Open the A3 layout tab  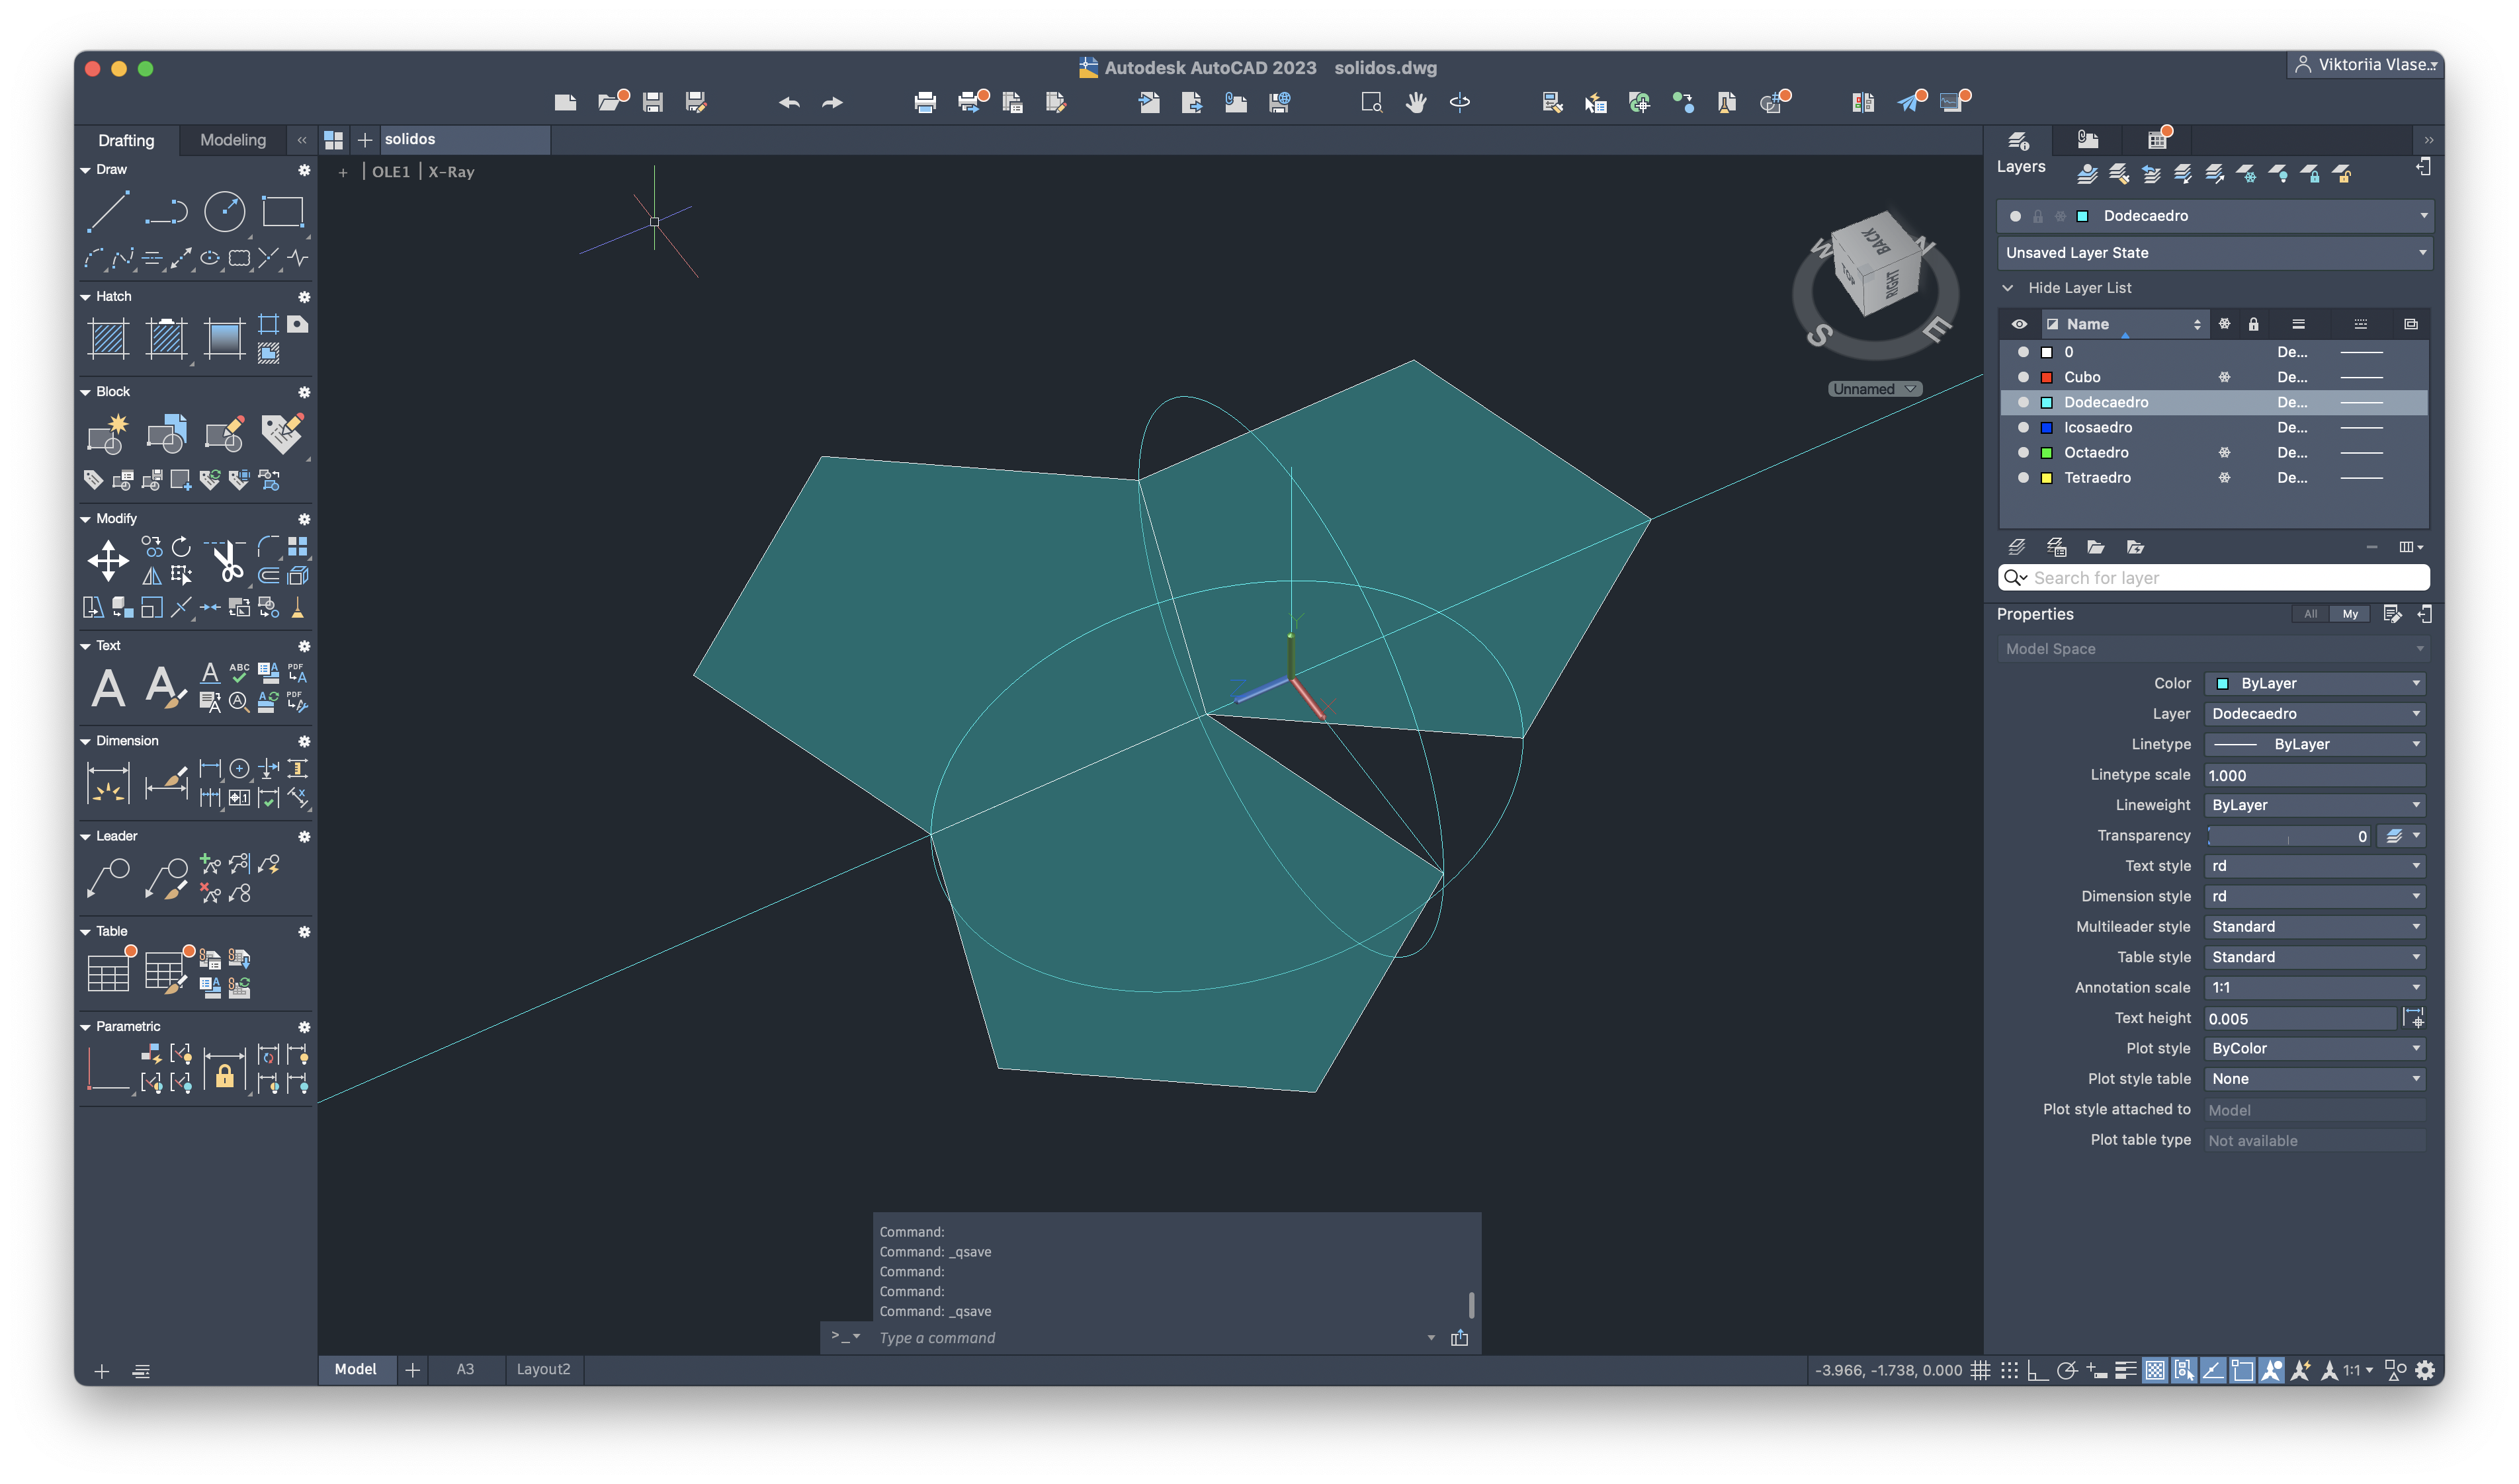click(465, 1369)
